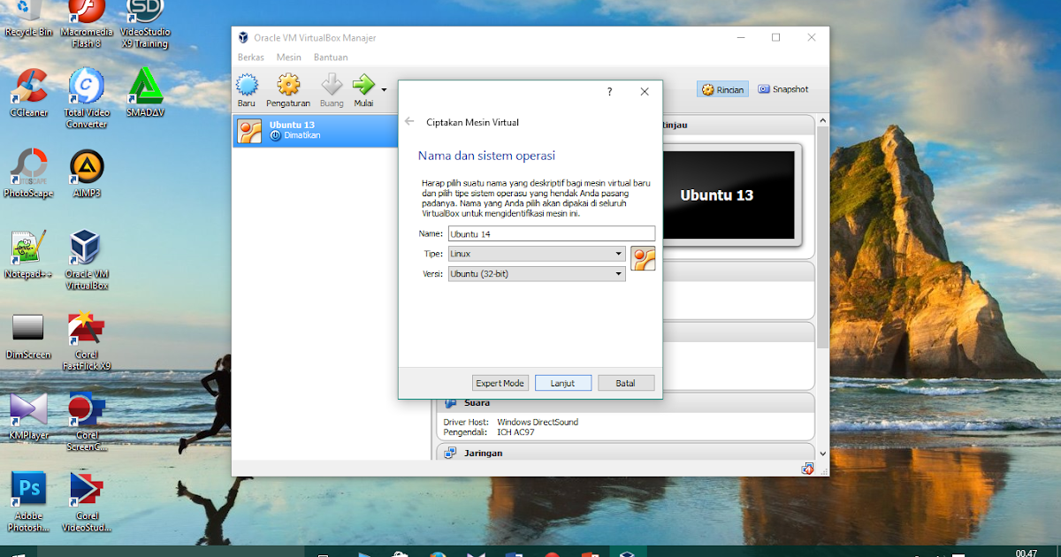Select Oracle VM VirtualBox desktop shortcut
Viewport: 1061px width, 557px height.
click(x=87, y=260)
